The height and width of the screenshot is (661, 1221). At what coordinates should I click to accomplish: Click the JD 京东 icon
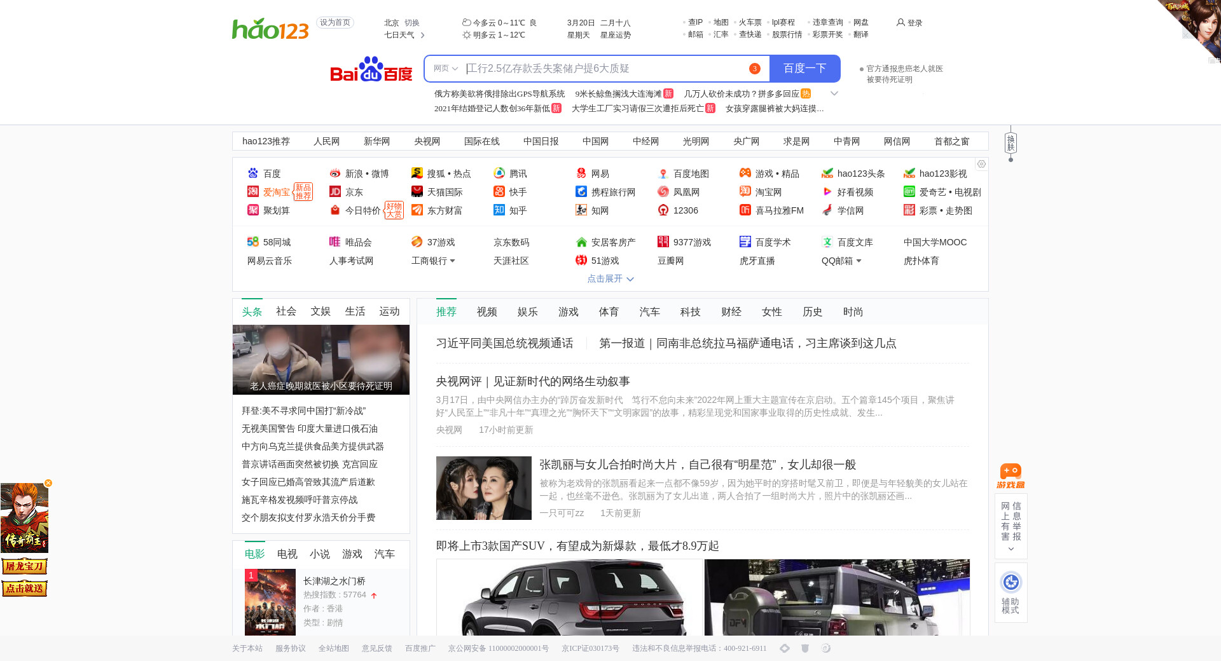335,192
